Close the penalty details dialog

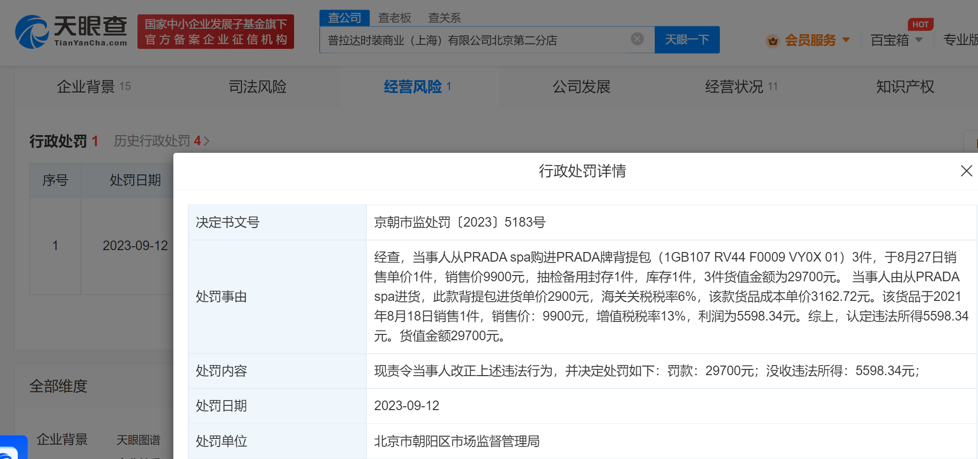966,171
